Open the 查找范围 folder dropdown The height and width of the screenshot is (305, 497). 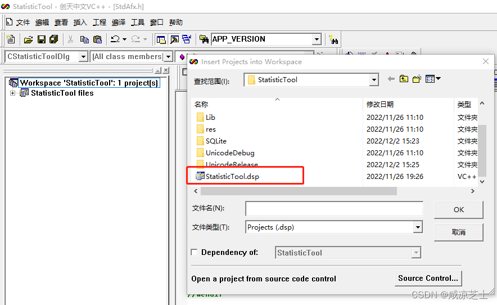(x=374, y=80)
